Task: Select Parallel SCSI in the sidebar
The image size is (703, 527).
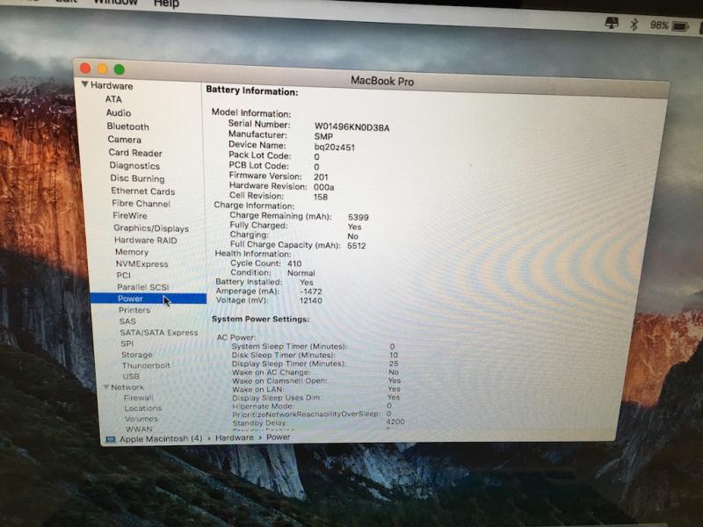Action: [x=143, y=287]
